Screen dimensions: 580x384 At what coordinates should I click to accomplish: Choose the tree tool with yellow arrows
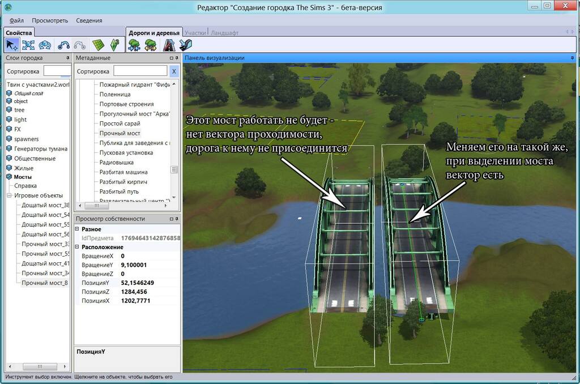point(151,45)
